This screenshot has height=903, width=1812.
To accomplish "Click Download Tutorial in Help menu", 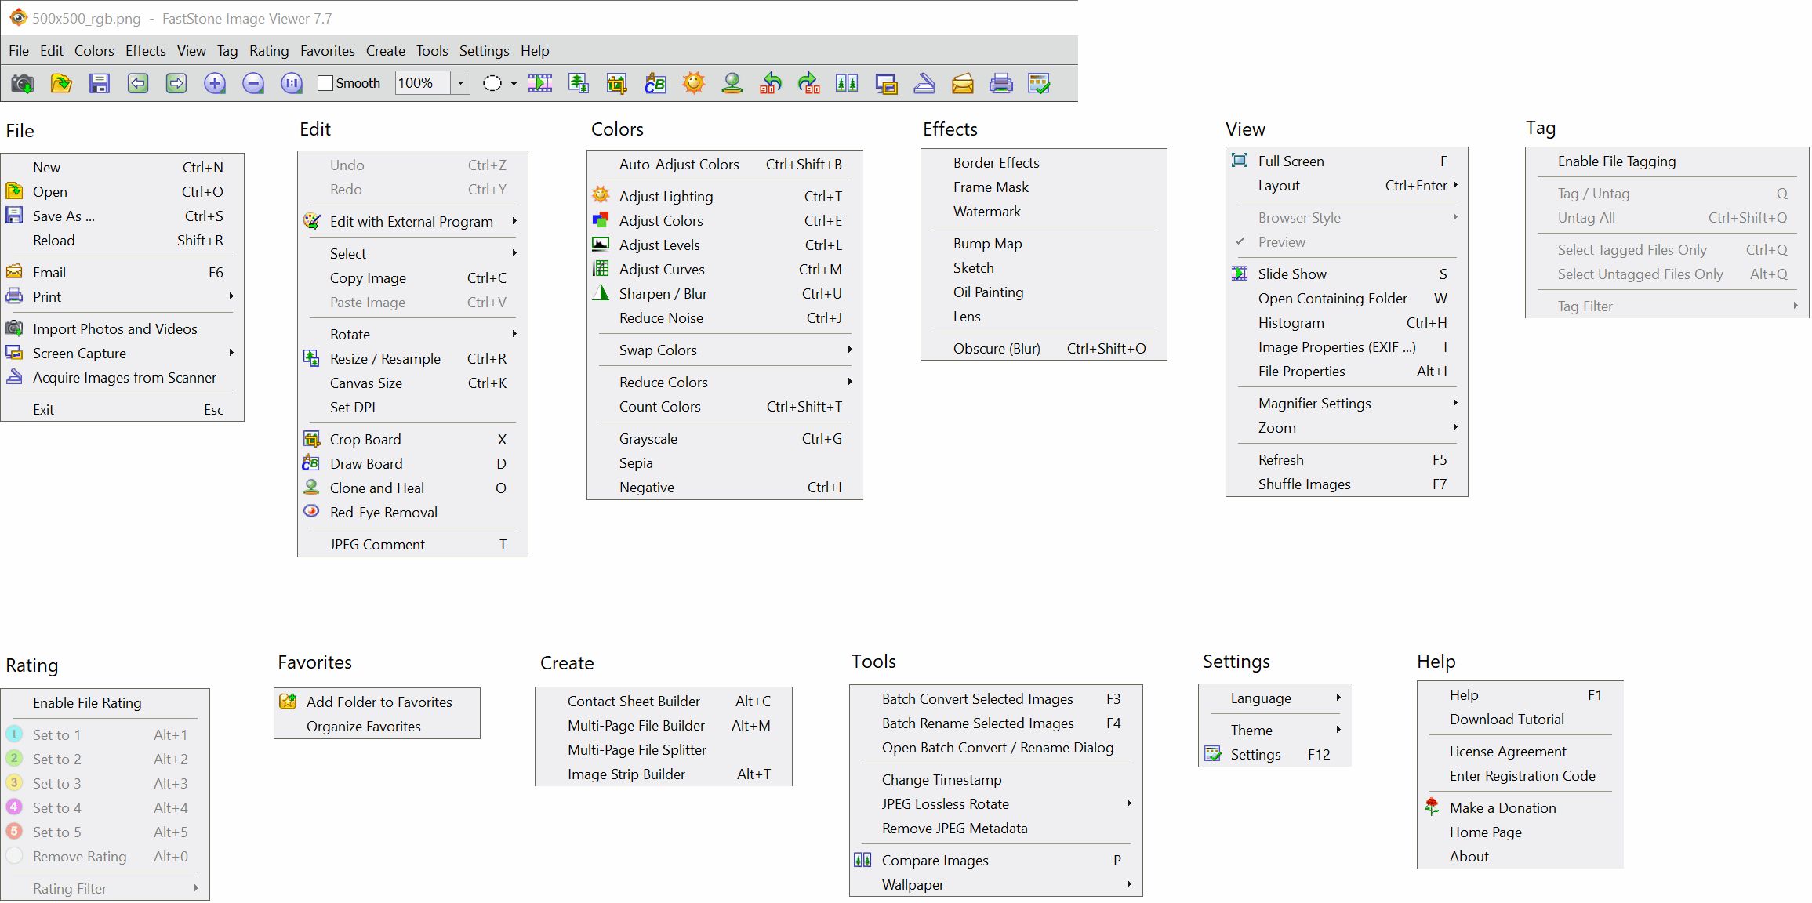I will coord(1506,720).
